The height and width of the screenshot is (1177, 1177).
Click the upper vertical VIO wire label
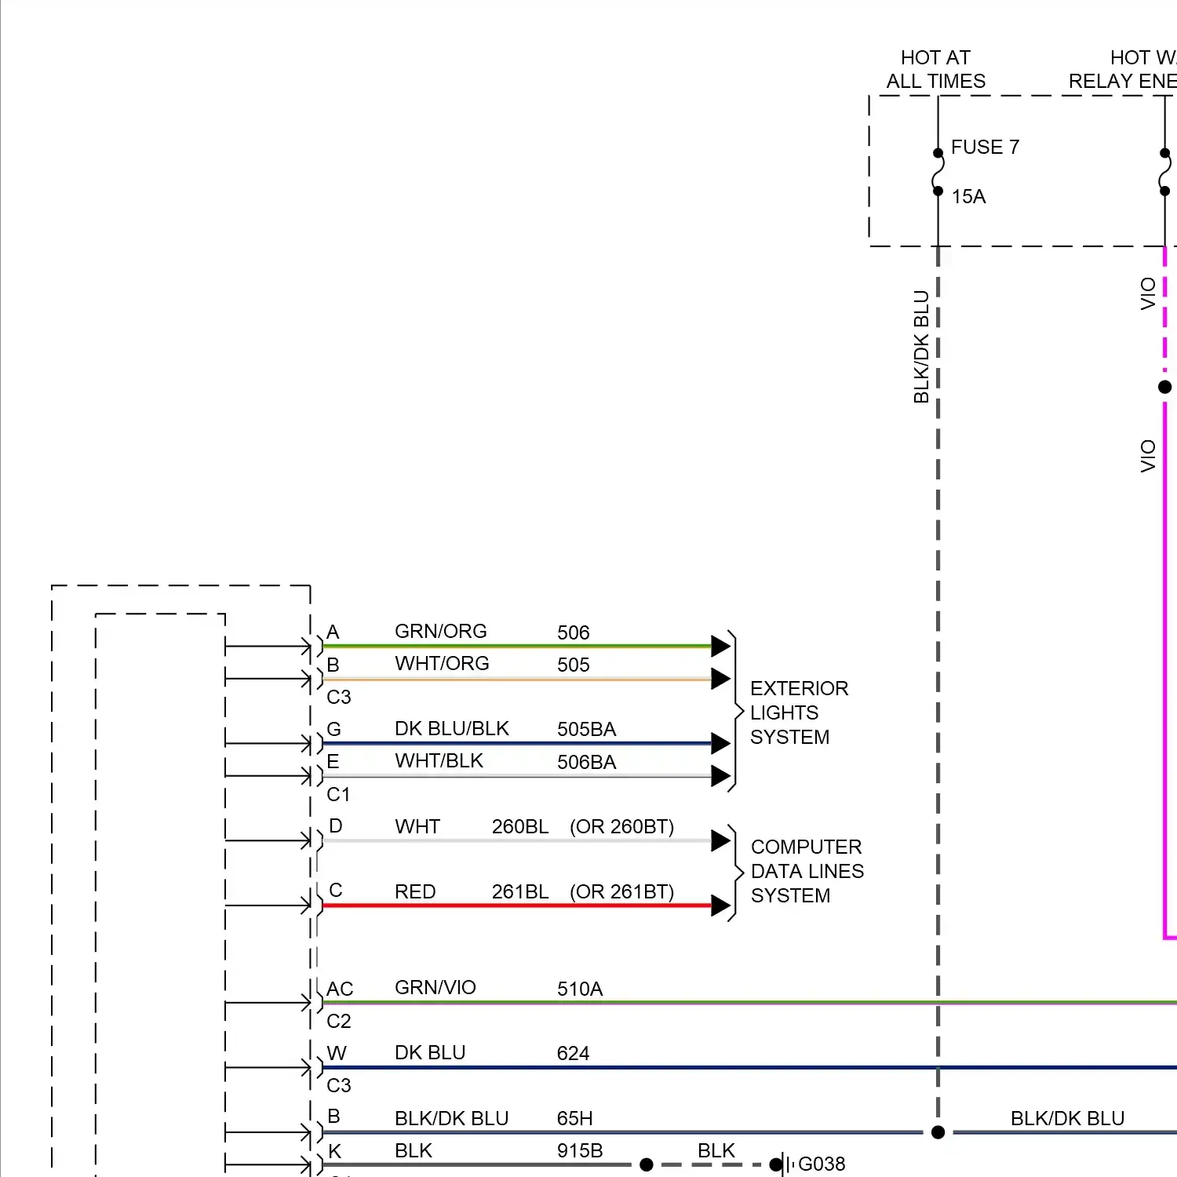[x=1148, y=293]
